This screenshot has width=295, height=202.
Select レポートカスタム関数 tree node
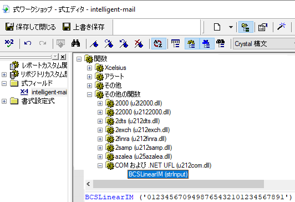coord(44,65)
